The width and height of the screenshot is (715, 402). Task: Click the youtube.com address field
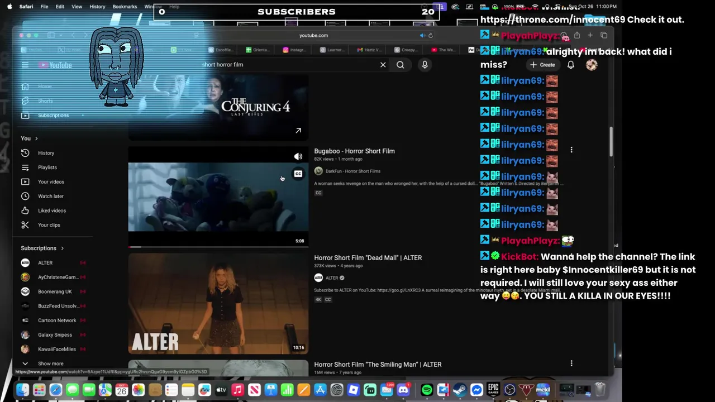click(x=313, y=35)
